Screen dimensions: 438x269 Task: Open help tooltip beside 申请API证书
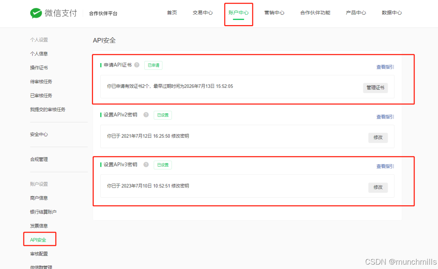(x=137, y=65)
